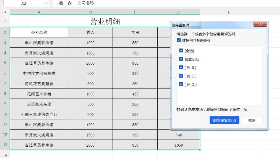Click expense cell 422 in row 8
This screenshot has width=280, height=158.
(x=135, y=94)
